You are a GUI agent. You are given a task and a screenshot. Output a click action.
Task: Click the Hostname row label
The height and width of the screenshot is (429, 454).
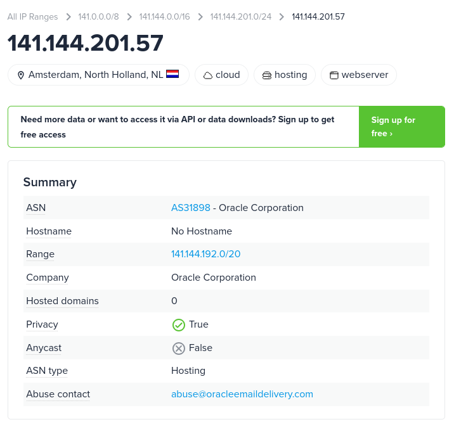49,231
